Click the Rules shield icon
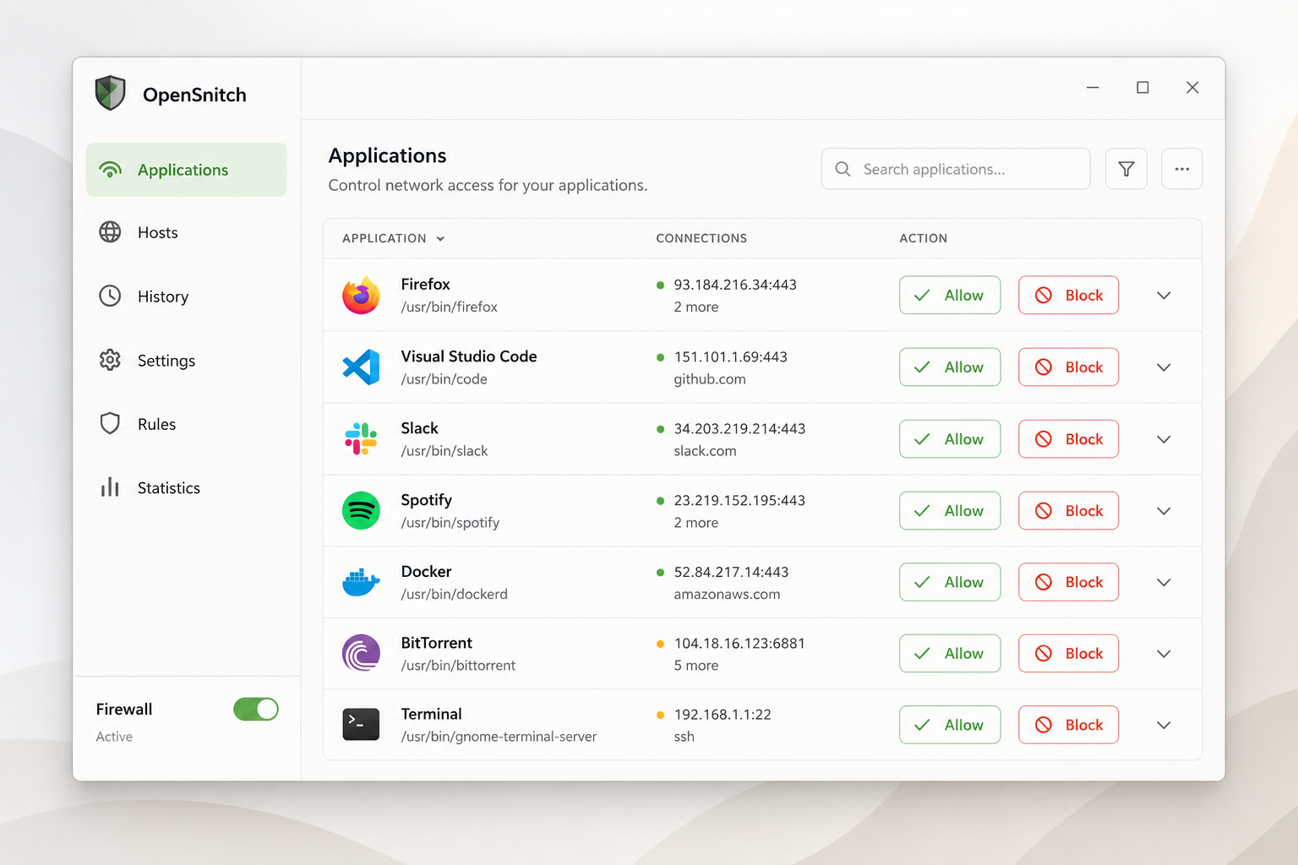 pyautogui.click(x=110, y=423)
